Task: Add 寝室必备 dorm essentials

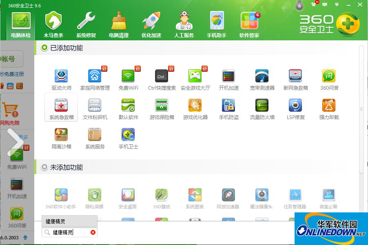Action: tap(328, 199)
